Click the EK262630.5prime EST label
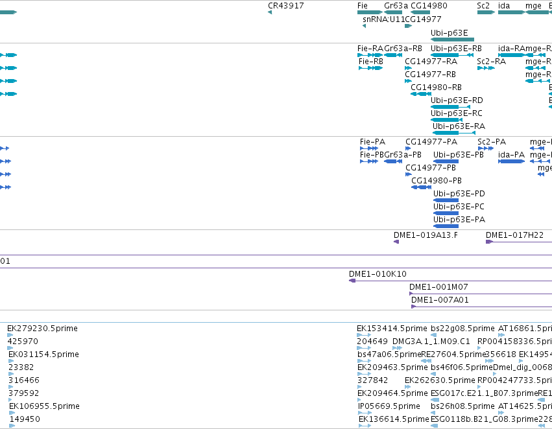552x429 pixels. 440,380
